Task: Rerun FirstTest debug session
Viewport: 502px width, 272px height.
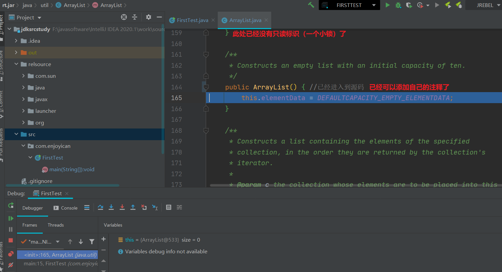Action: [x=11, y=205]
